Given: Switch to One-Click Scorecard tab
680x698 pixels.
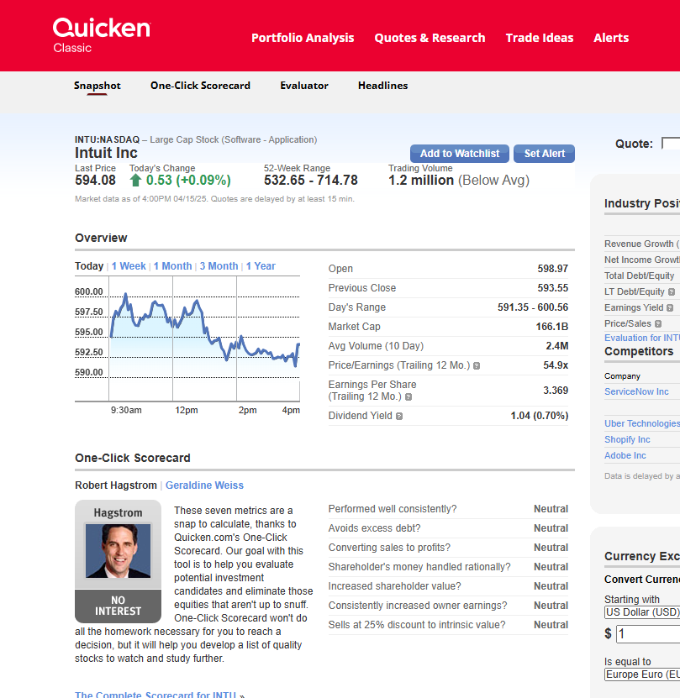Looking at the screenshot, I should coord(200,86).
